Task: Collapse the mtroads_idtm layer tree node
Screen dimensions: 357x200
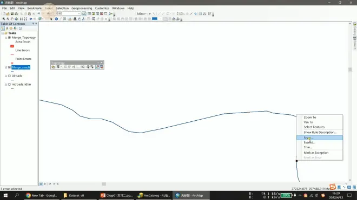Action: [x=6, y=85]
